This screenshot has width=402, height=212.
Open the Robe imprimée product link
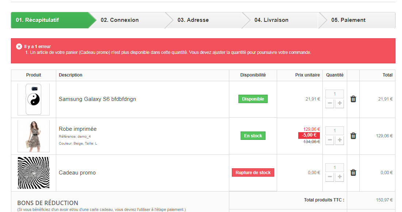(x=78, y=129)
